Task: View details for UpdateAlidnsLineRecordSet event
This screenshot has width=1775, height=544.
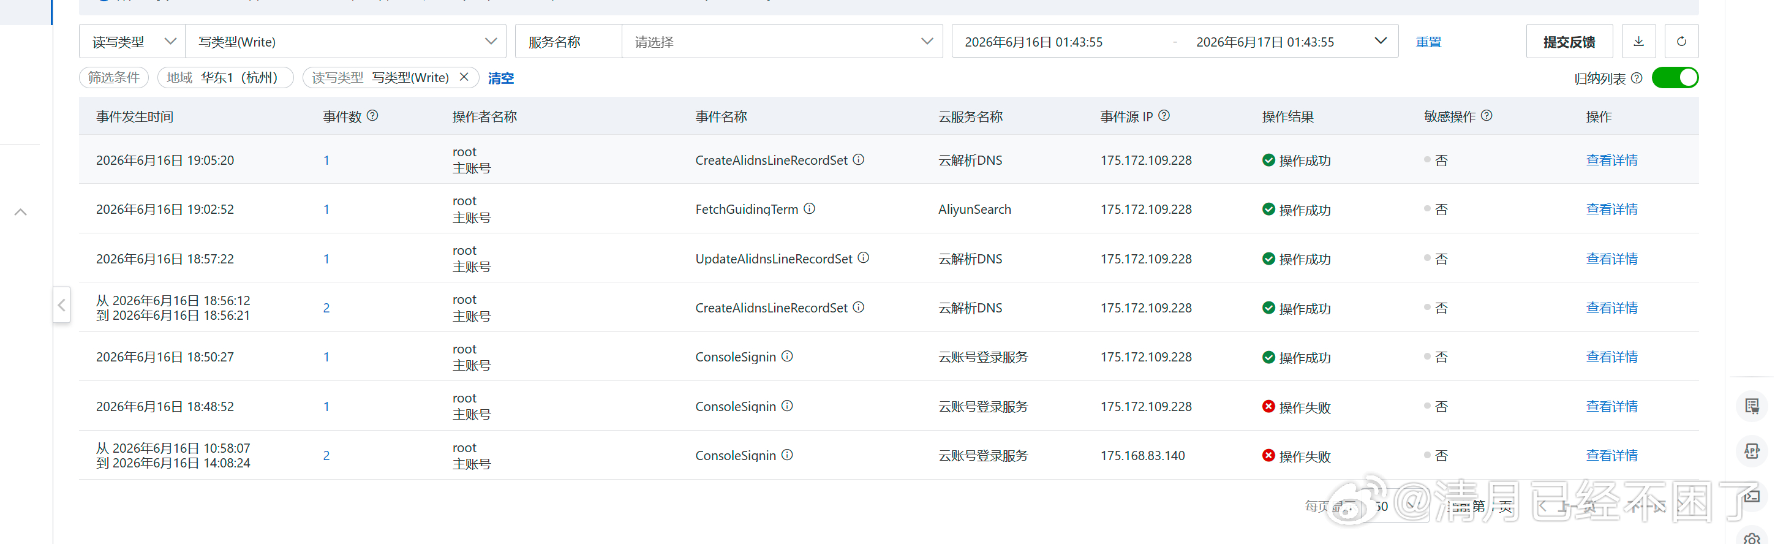Action: [1611, 259]
